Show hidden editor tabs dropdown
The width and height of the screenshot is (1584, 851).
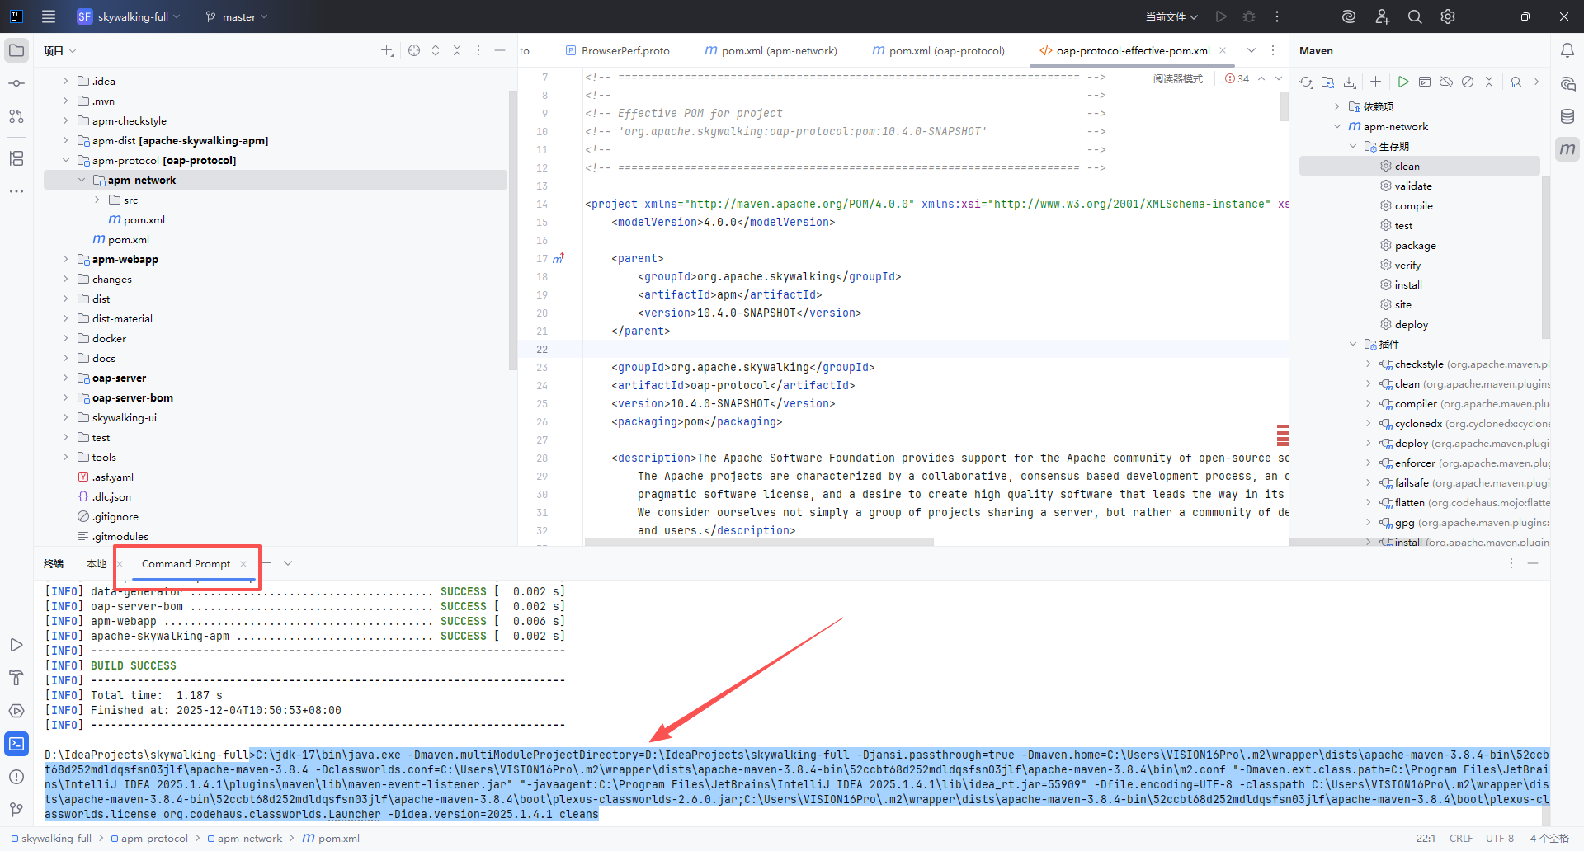pos(1252,50)
